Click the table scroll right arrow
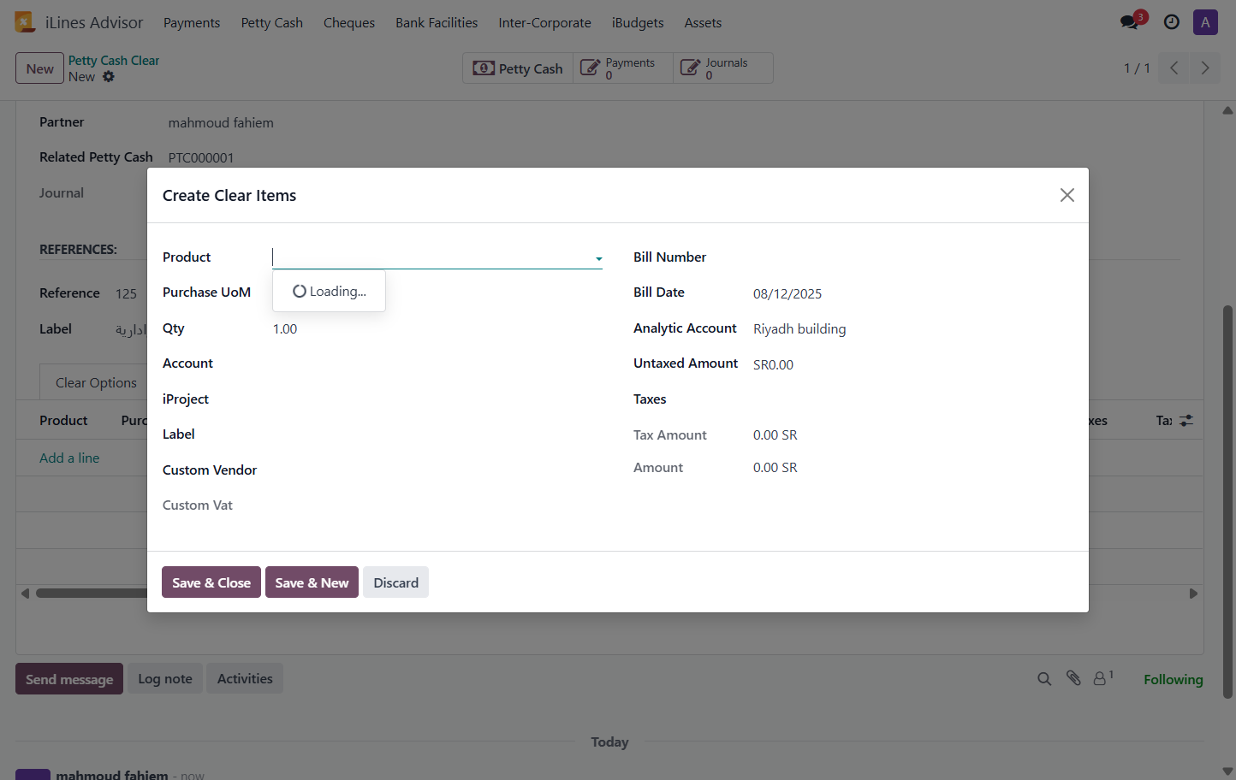The width and height of the screenshot is (1236, 780). click(x=1193, y=594)
